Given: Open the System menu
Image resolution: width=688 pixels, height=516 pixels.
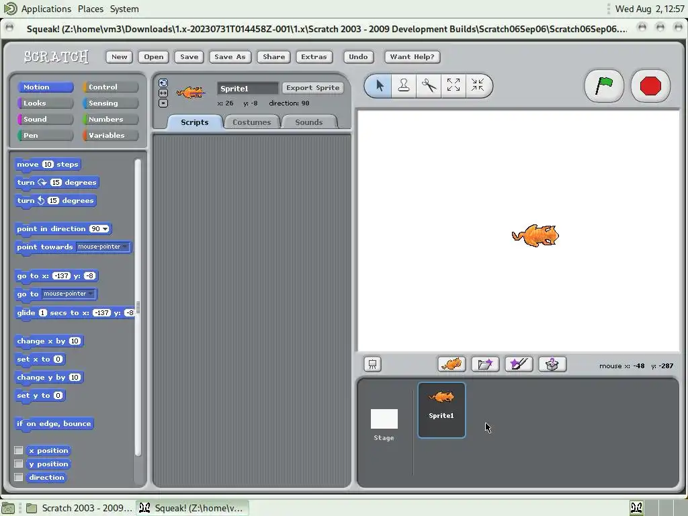Looking at the screenshot, I should click(124, 9).
